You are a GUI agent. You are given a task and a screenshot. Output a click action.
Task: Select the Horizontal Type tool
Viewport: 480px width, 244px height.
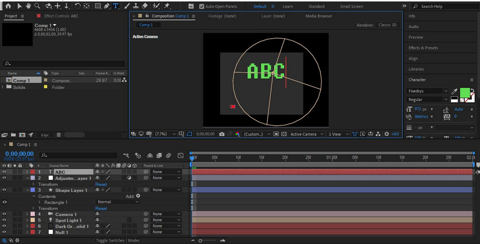coord(116,6)
